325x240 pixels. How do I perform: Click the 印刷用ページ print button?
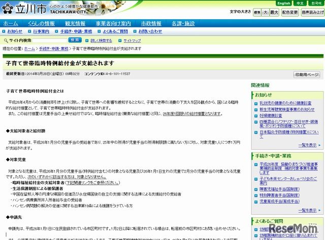tap(307, 74)
